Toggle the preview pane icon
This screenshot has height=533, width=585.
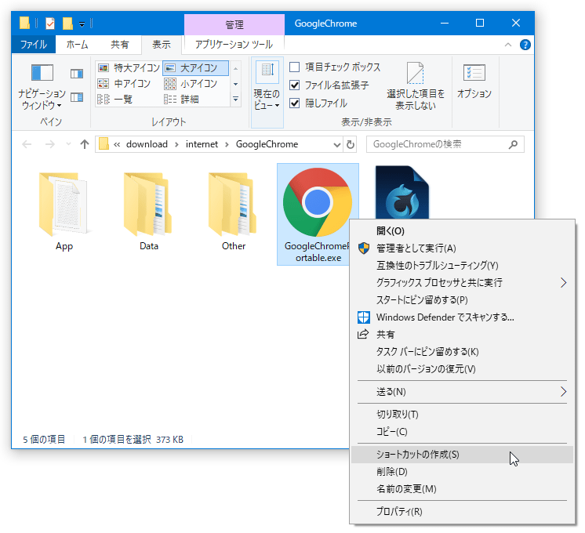77,74
